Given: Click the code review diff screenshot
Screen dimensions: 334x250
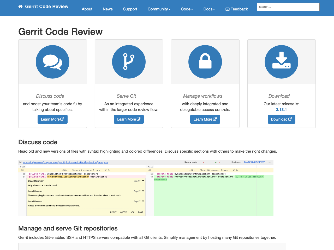Looking at the screenshot, I should pyautogui.click(x=146, y=188).
